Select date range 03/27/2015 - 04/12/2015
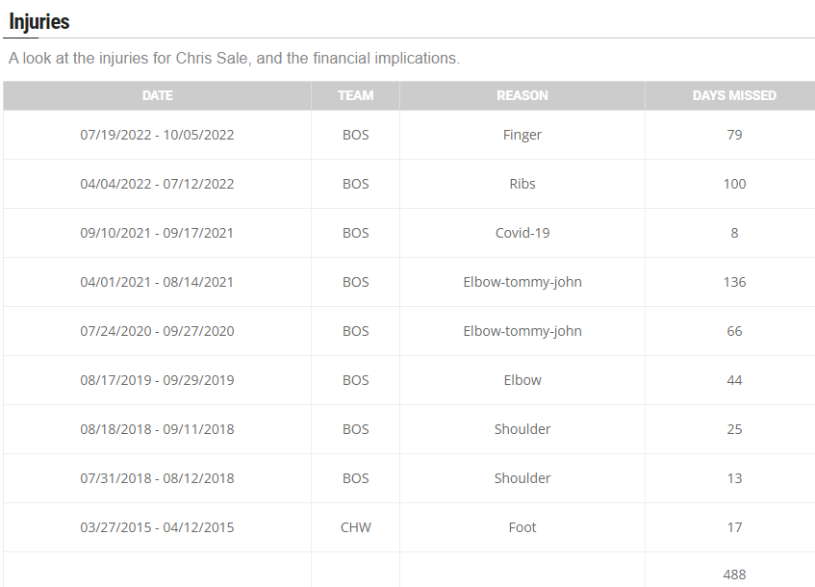Screen dimensions: 815x587 (x=157, y=527)
